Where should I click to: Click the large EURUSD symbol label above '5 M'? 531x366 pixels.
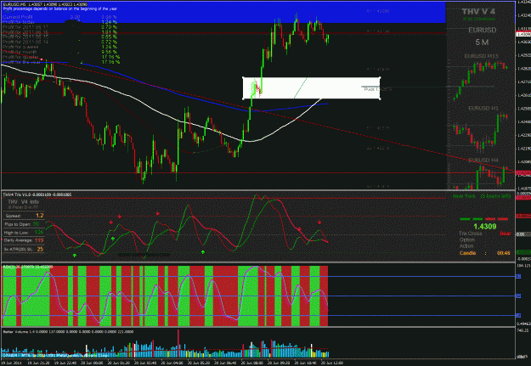coord(483,30)
